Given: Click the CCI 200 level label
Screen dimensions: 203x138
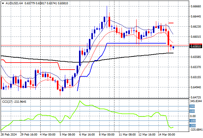Looking at the screenshot, I should (x=192, y=106).
